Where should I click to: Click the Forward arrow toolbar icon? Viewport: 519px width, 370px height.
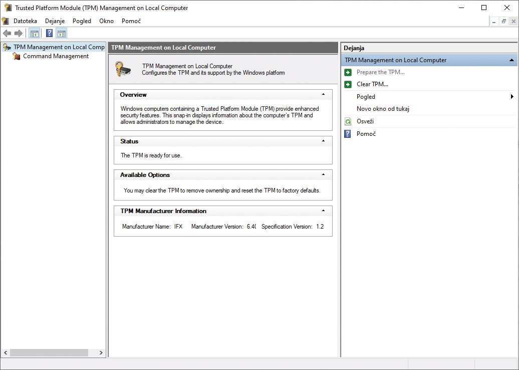point(19,33)
